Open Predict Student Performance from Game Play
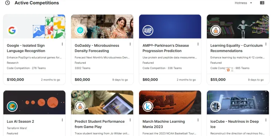The height and width of the screenshot is (136, 271). coord(100,124)
